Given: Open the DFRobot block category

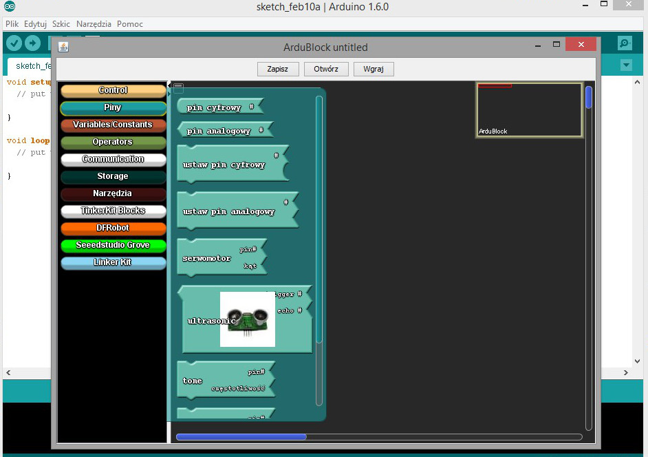Looking at the screenshot, I should pos(114,228).
